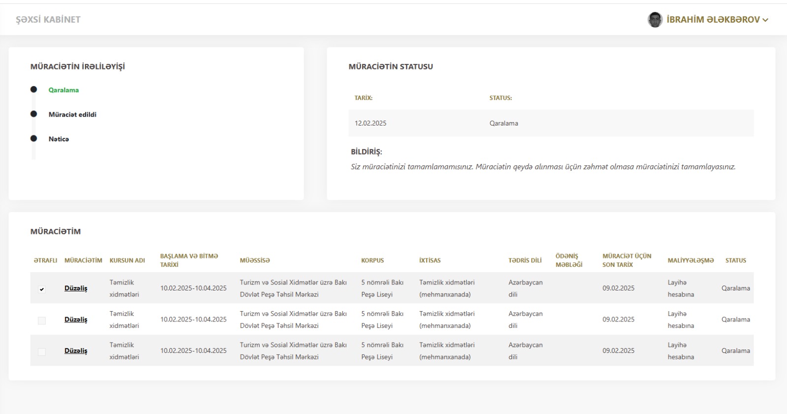Select the 12.02.2025 status row
This screenshot has height=414, width=787.
coord(550,123)
